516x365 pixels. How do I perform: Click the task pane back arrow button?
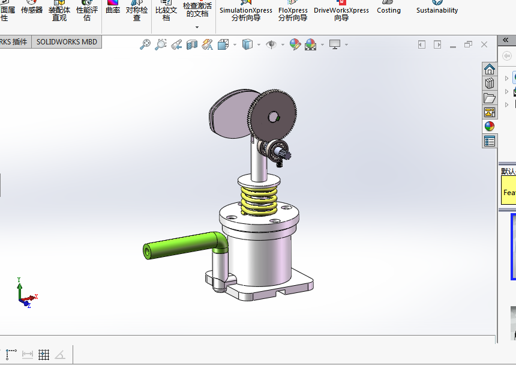coord(507,56)
